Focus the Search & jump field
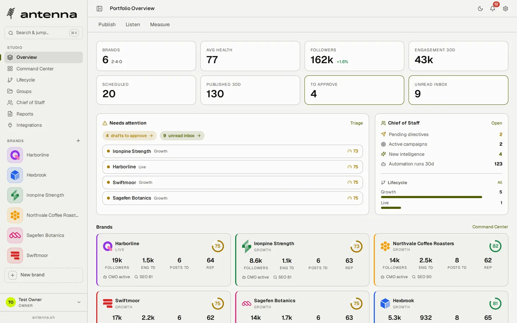The width and height of the screenshot is (517, 323). pyautogui.click(x=43, y=33)
